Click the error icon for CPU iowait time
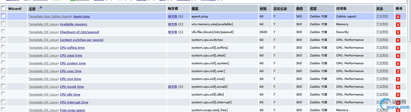 click(x=398, y=87)
